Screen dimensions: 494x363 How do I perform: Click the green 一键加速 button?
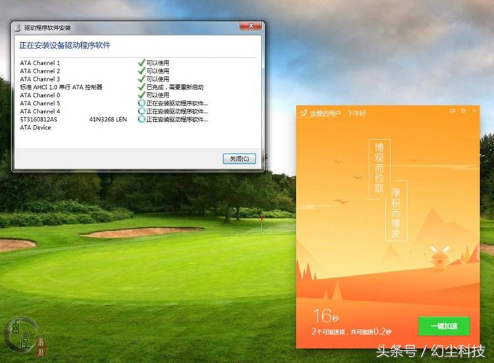(x=444, y=326)
